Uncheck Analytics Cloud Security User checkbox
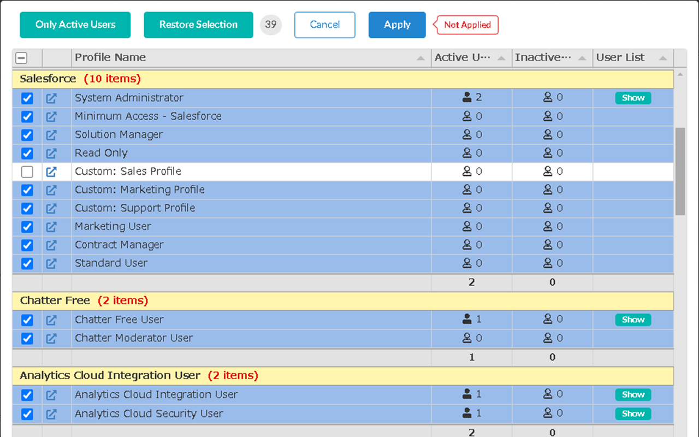The width and height of the screenshot is (699, 437). 27,414
